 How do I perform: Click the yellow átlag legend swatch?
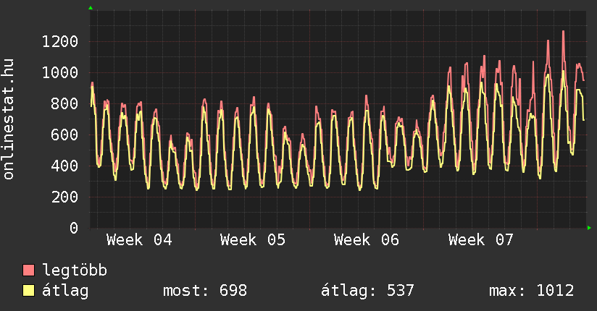29,291
